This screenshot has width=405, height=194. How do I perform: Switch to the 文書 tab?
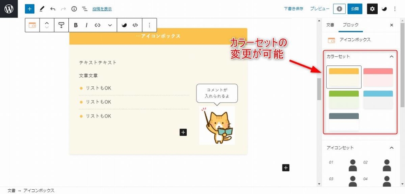point(330,25)
